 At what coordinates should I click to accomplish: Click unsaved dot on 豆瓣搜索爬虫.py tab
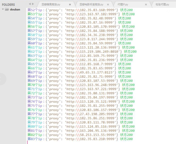pos(70,4)
